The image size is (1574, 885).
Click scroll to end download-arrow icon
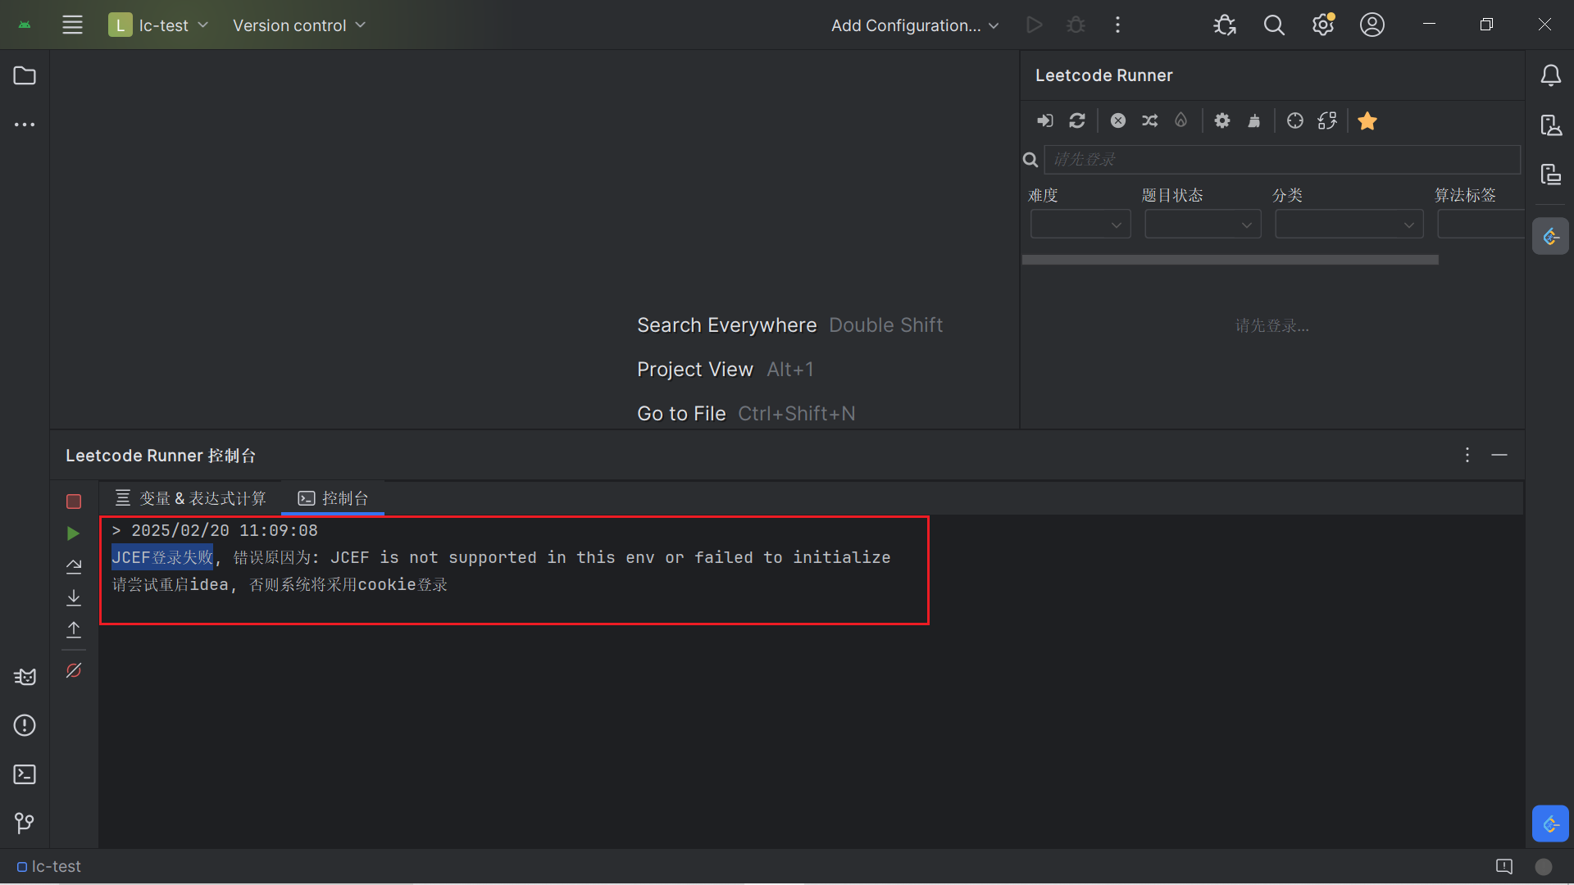point(74,597)
